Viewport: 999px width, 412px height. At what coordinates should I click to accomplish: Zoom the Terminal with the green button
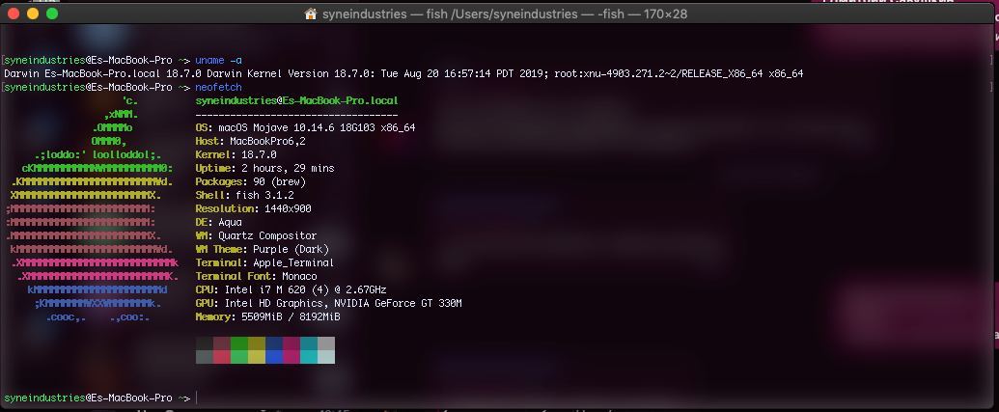point(52,14)
